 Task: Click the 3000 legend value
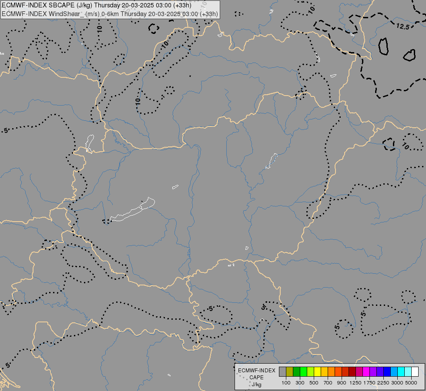(397, 383)
